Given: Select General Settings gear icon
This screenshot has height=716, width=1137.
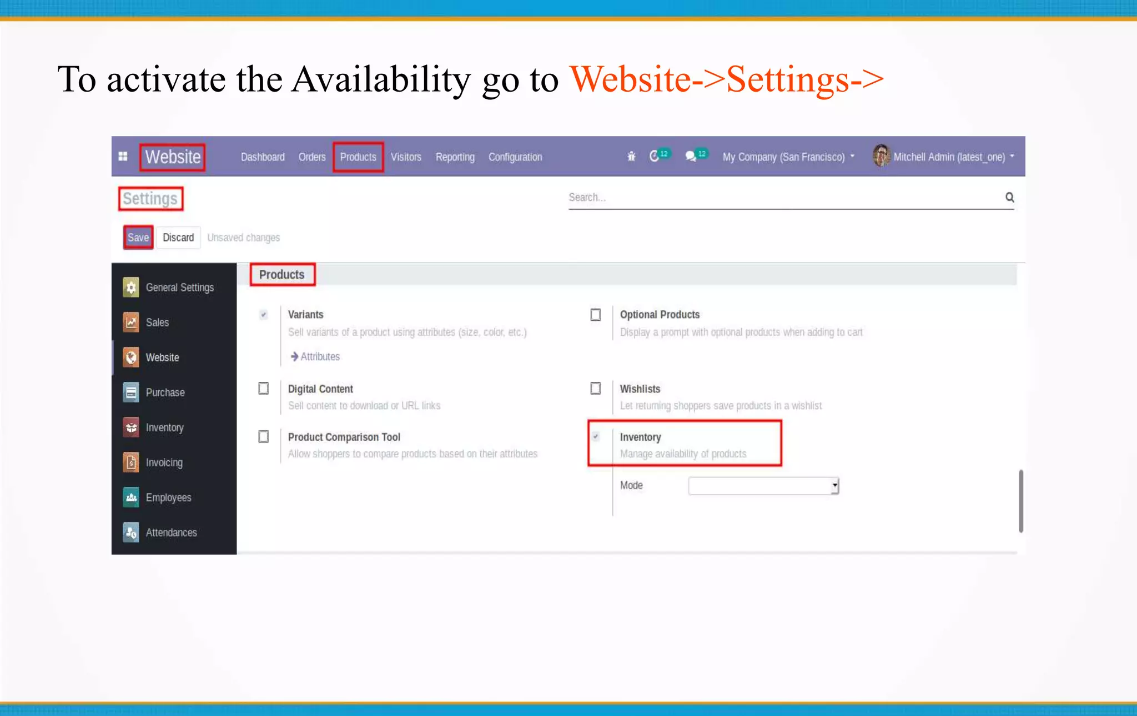Looking at the screenshot, I should coord(131,287).
